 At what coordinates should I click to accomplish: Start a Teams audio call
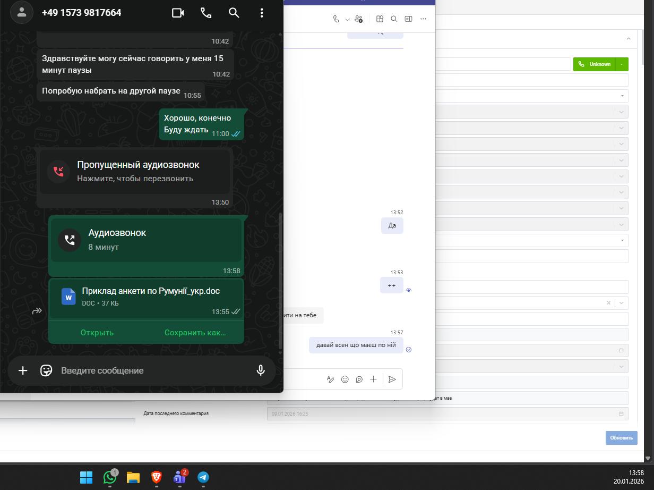[336, 19]
